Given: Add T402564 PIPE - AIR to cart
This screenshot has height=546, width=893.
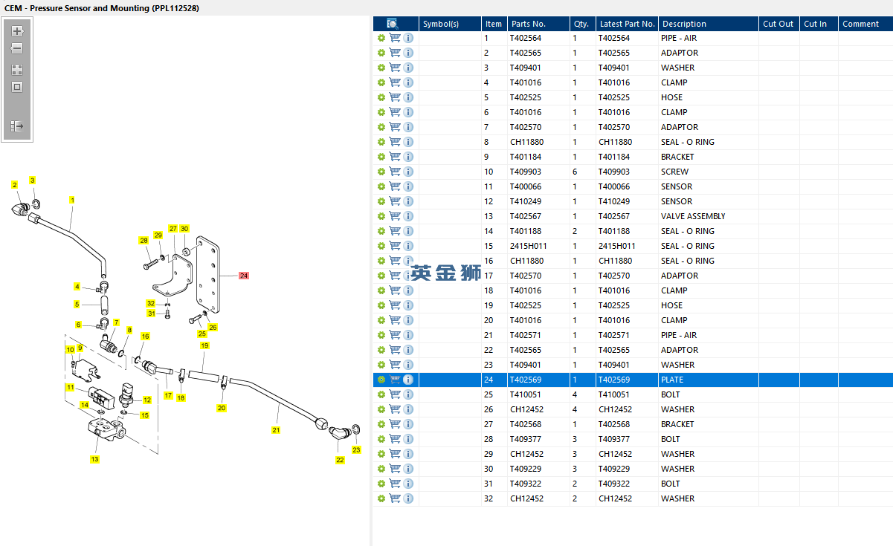Looking at the screenshot, I should point(395,38).
